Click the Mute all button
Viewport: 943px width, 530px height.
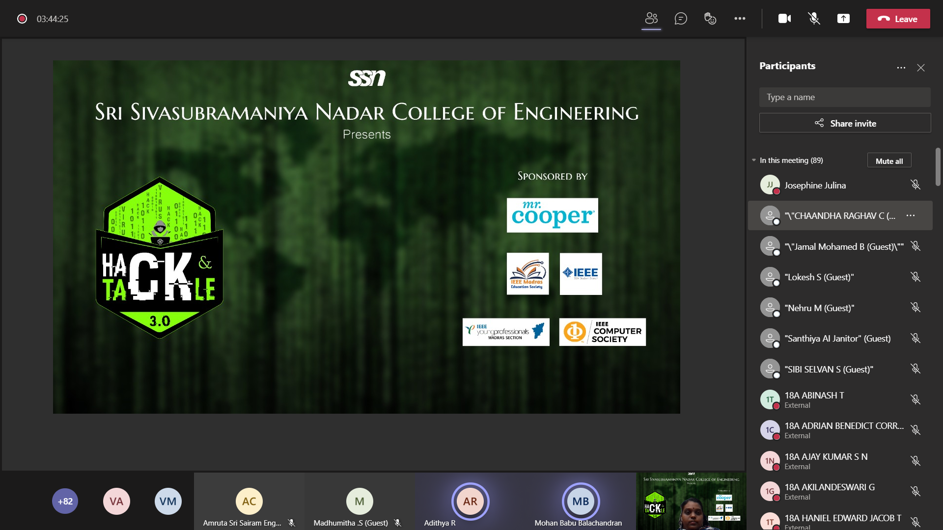coord(889,161)
